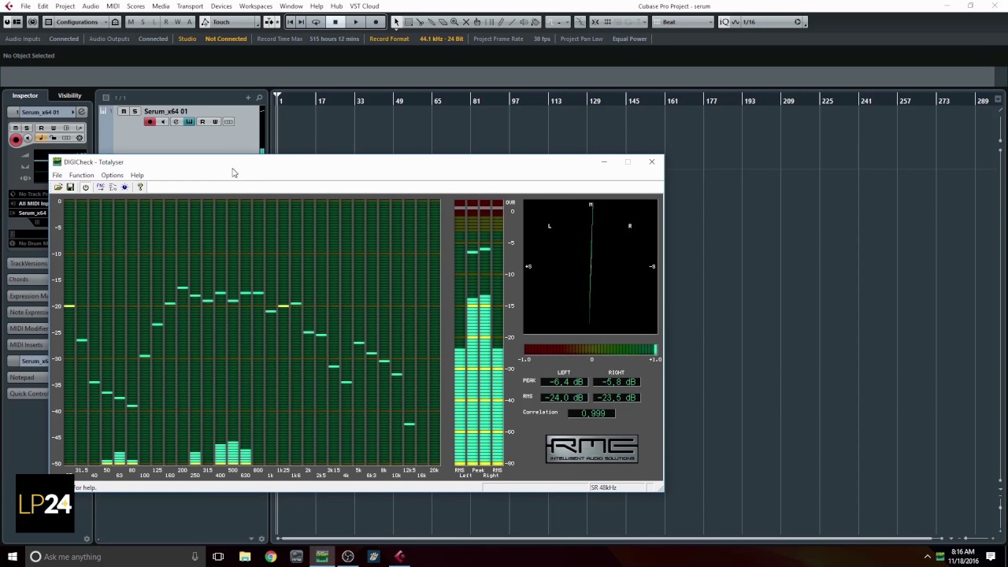
Task: Click DIGICheck help question mark icon
Action: (x=140, y=187)
